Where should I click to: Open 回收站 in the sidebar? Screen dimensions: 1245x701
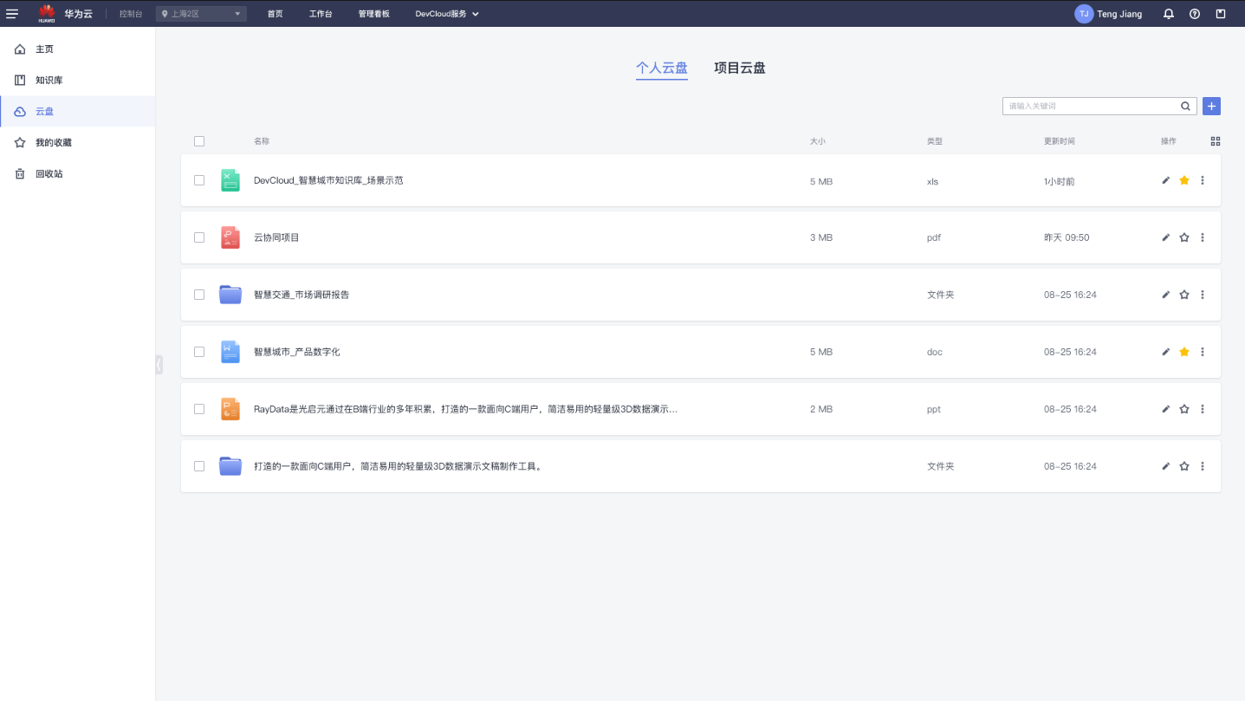(78, 174)
